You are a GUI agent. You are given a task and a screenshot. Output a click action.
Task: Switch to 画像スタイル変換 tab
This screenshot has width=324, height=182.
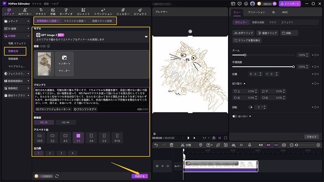(x=102, y=21)
